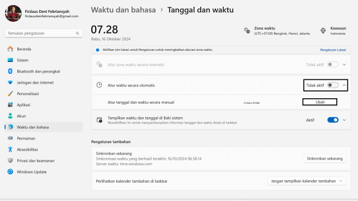
Task: Click the user profile picture
Action: [13, 13]
